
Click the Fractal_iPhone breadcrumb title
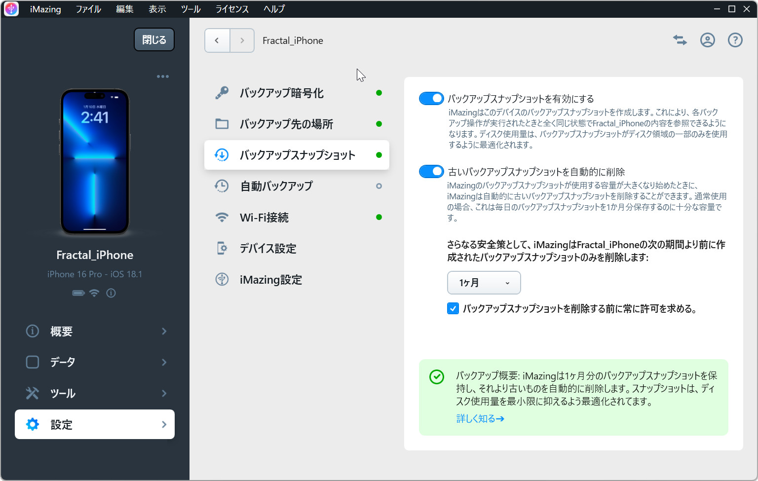click(x=293, y=40)
